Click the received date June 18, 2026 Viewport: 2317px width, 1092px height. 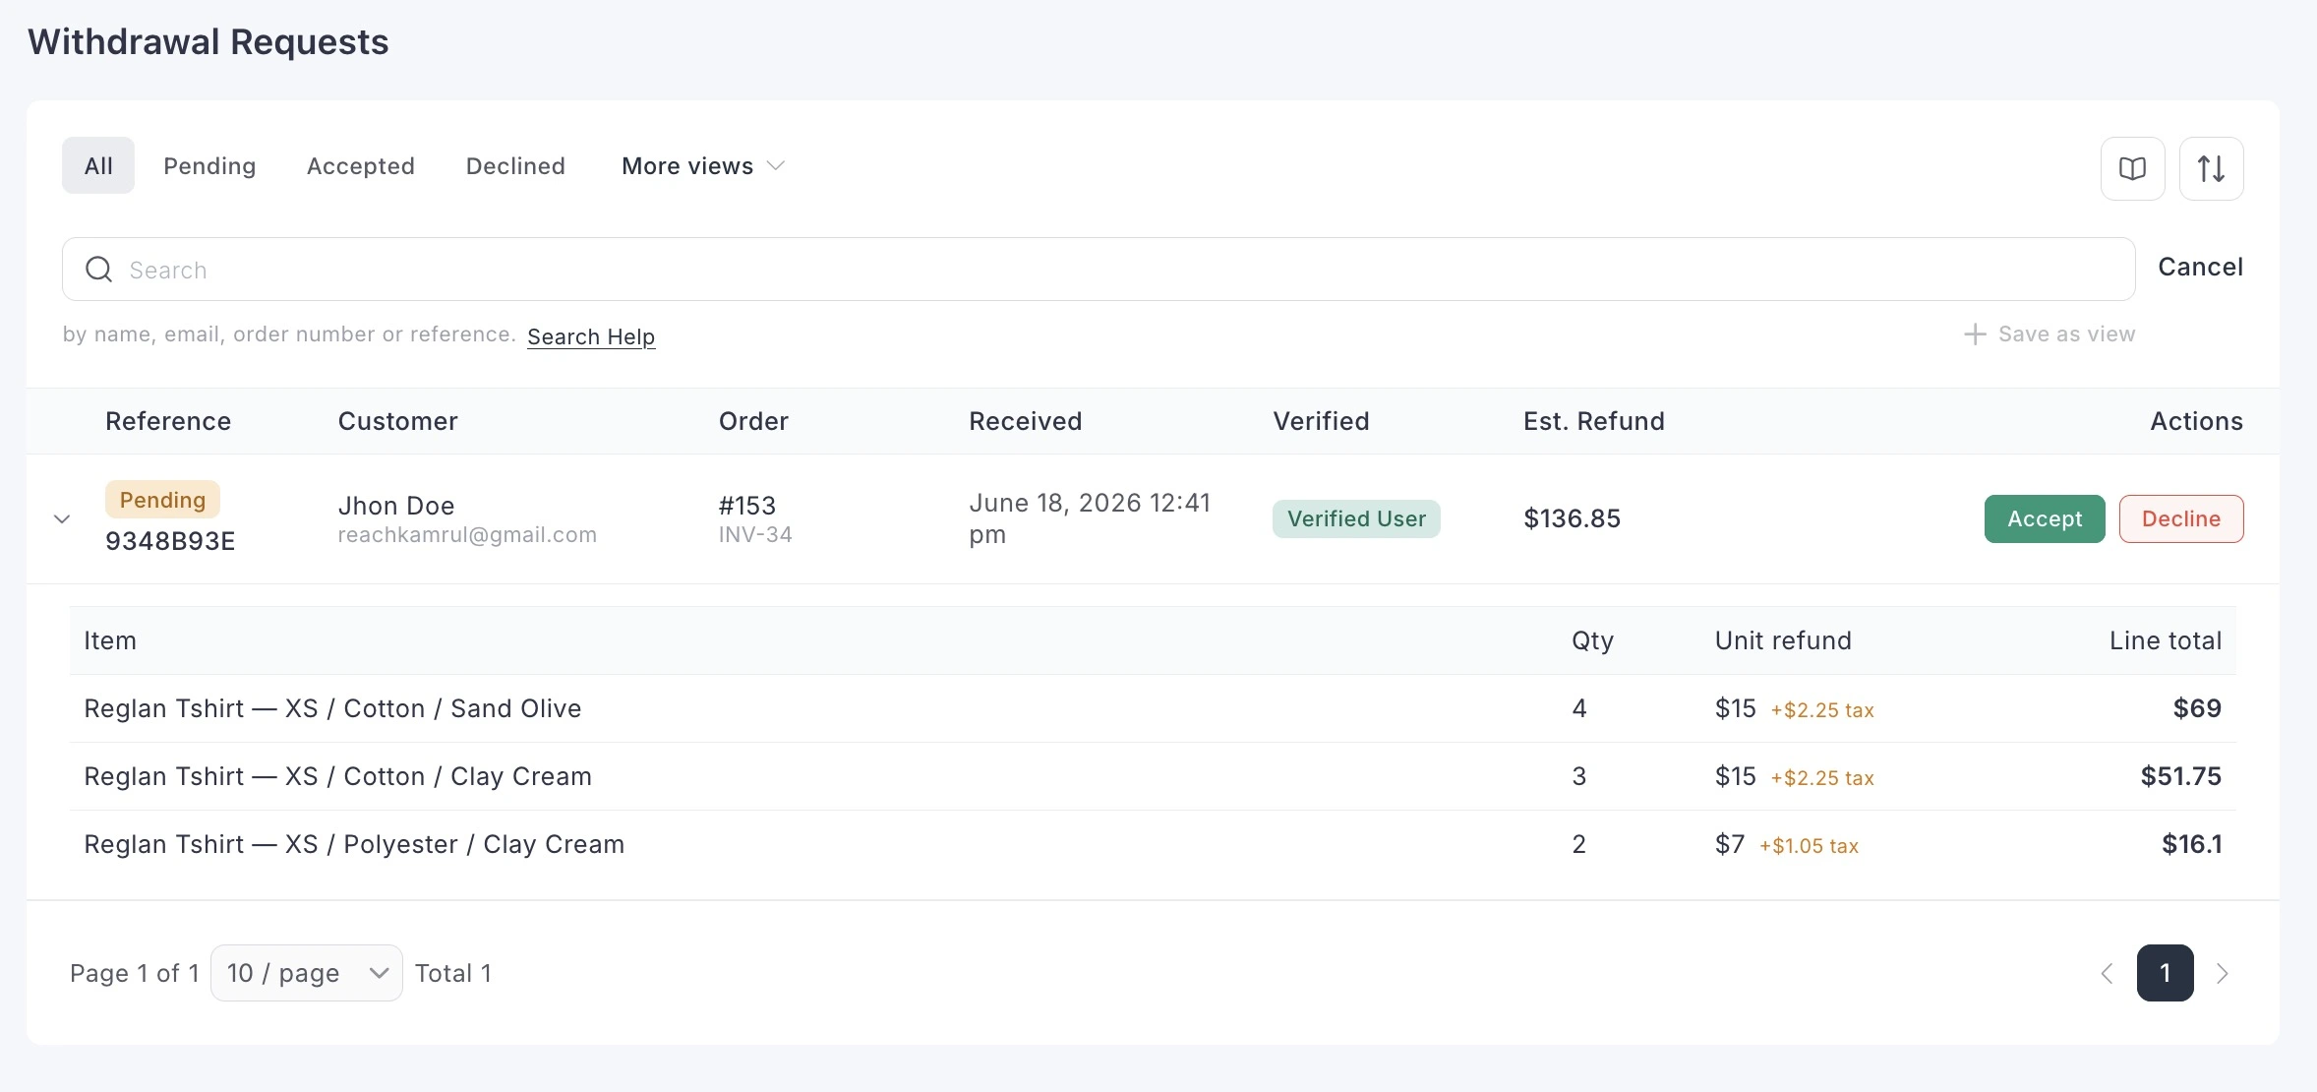[1090, 518]
